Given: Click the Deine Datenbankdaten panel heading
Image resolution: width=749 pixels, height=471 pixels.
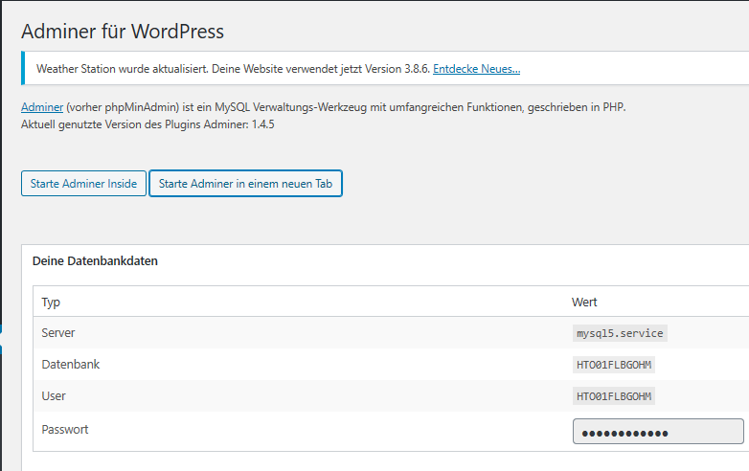Looking at the screenshot, I should click(95, 261).
